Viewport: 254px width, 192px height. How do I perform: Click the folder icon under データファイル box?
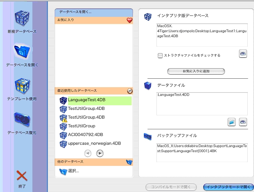pyautogui.click(x=231, y=122)
